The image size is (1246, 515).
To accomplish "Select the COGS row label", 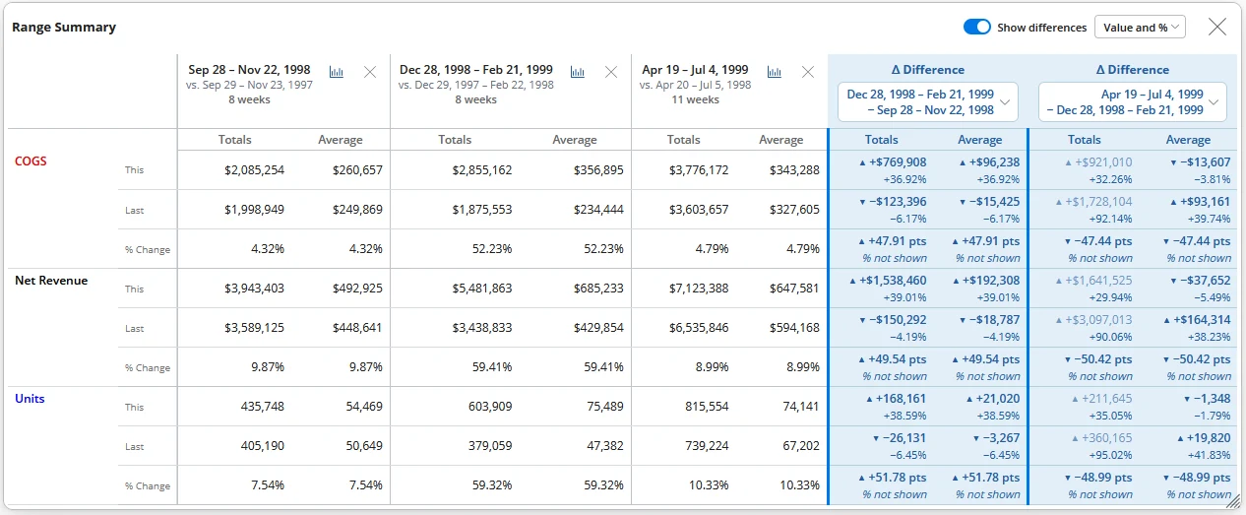I will coord(31,161).
